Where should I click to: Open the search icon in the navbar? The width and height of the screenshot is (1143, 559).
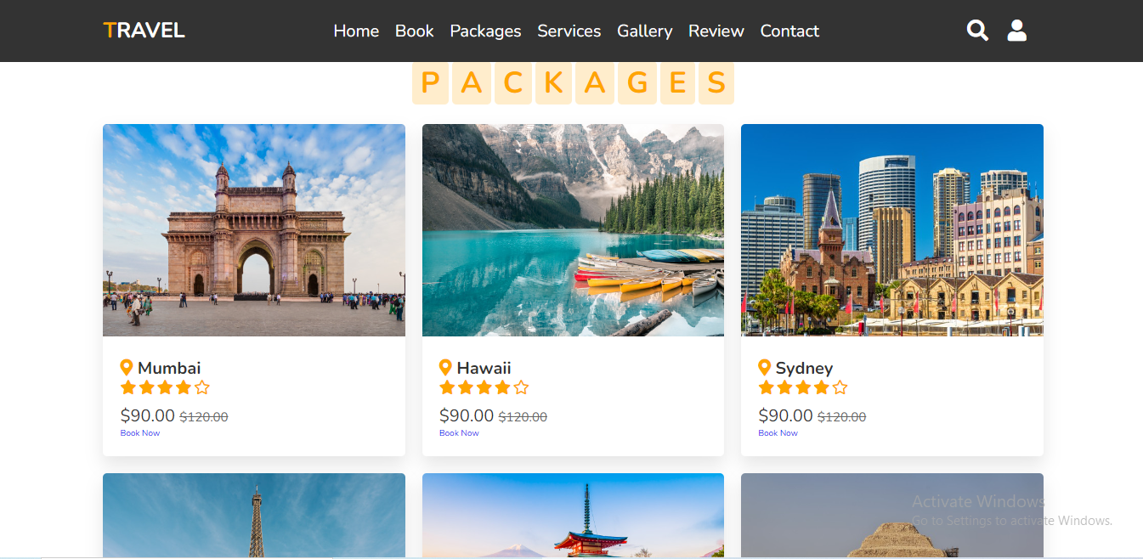976,30
